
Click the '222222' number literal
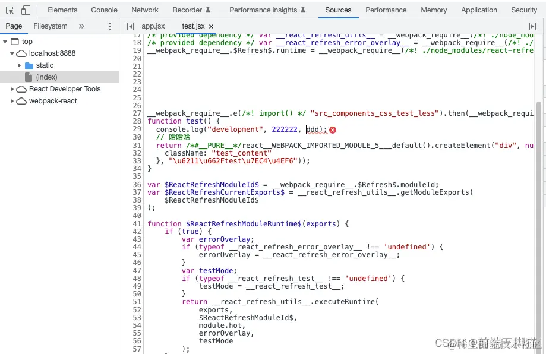tap(285, 129)
